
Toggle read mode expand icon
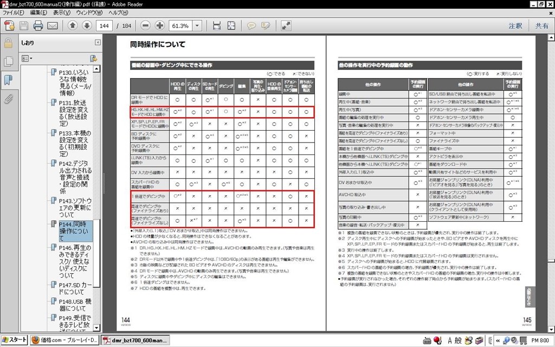pyautogui.click(x=286, y=26)
